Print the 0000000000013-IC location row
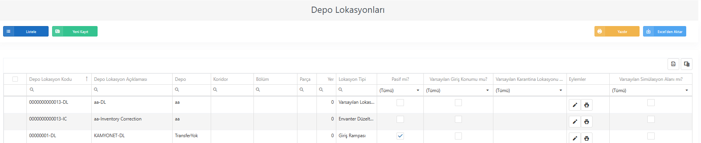Screen dimensions: 701x143 [x=586, y=122]
